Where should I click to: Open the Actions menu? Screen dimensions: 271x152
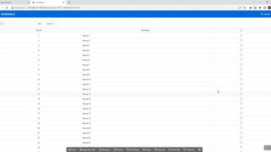point(51,24)
